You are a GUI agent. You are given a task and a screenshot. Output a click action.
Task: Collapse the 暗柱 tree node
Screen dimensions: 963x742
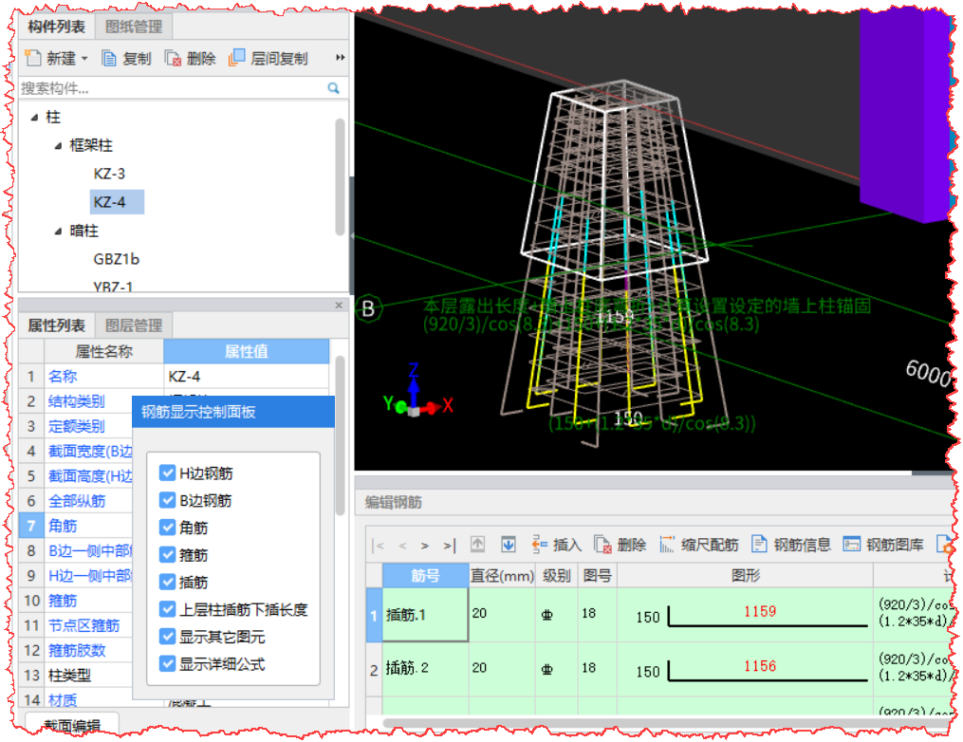click(58, 231)
